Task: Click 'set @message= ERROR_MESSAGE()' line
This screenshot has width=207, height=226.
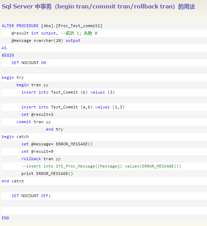Action: [x=57, y=144]
